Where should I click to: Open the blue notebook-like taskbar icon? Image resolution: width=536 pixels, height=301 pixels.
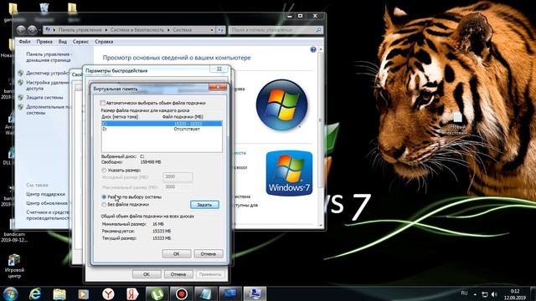(x=206, y=293)
